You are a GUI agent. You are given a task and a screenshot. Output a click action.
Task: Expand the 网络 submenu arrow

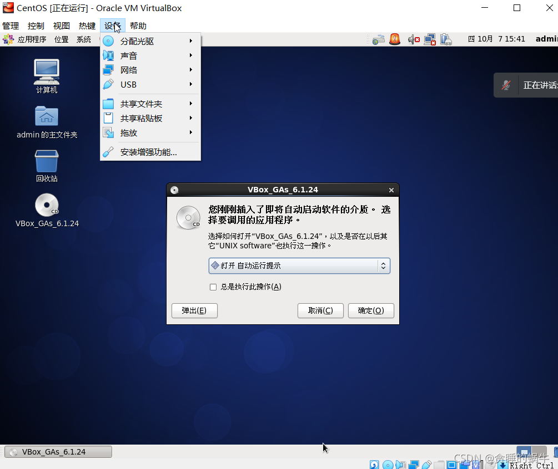click(191, 70)
